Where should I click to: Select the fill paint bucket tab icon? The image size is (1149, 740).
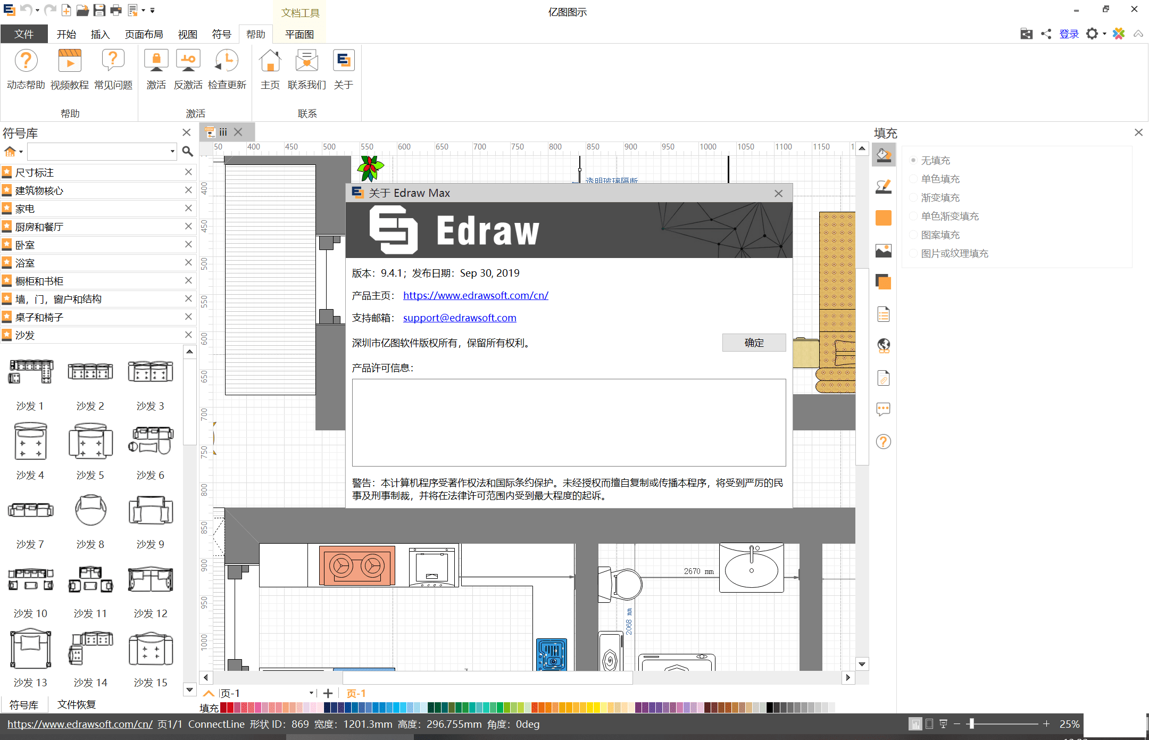884,155
